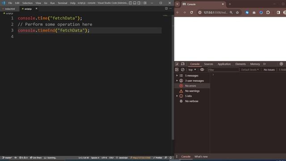Click the 127.0.0.1 address bar
This screenshot has width=286, height=161.
coord(215,13)
